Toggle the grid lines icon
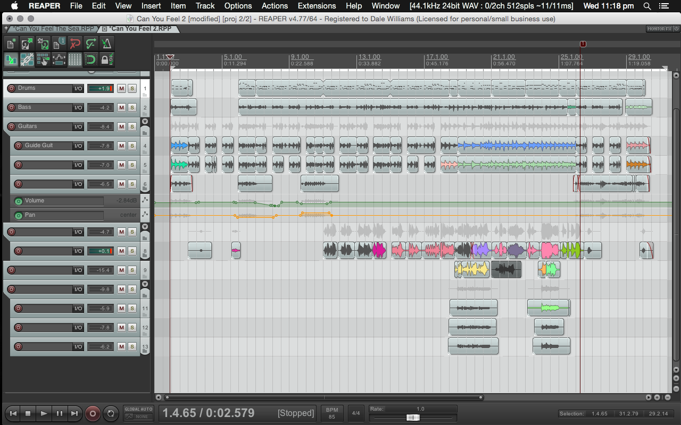The height and width of the screenshot is (425, 681). point(75,59)
